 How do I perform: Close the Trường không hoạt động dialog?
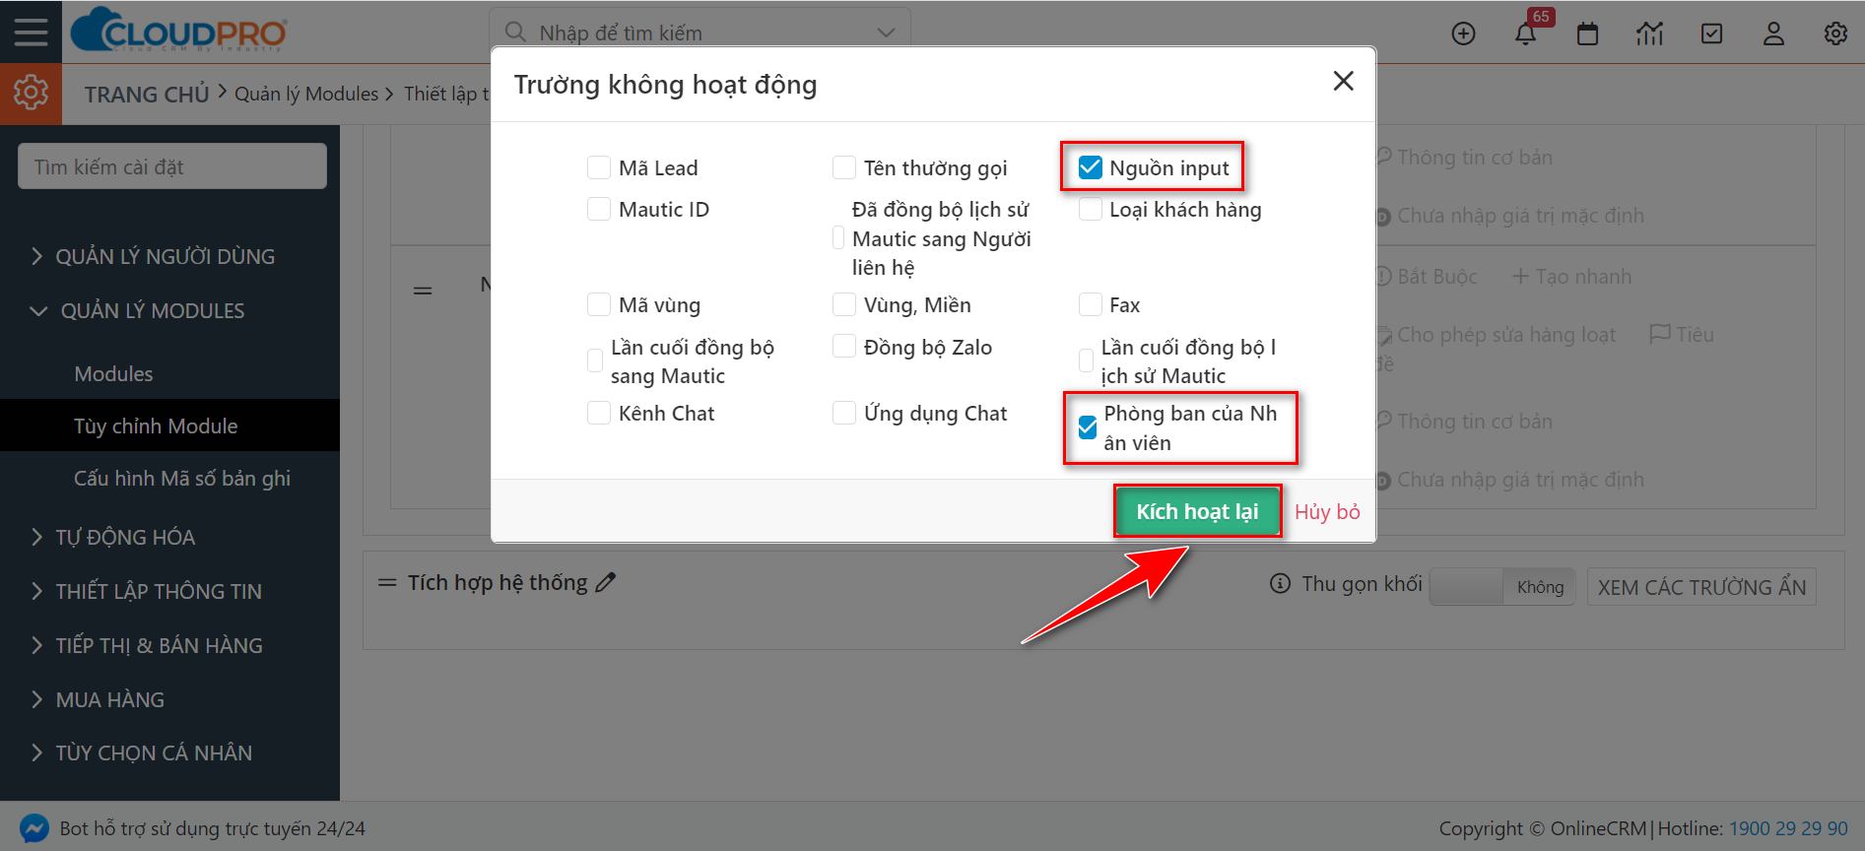1344,81
